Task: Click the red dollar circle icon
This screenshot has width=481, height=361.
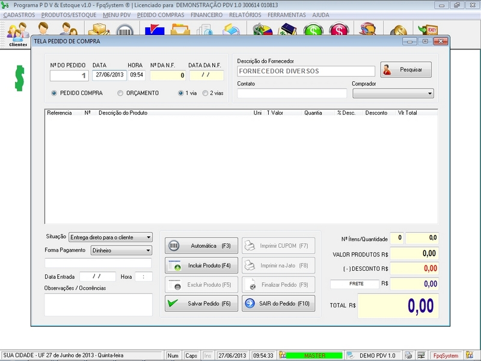Action: pos(339,29)
